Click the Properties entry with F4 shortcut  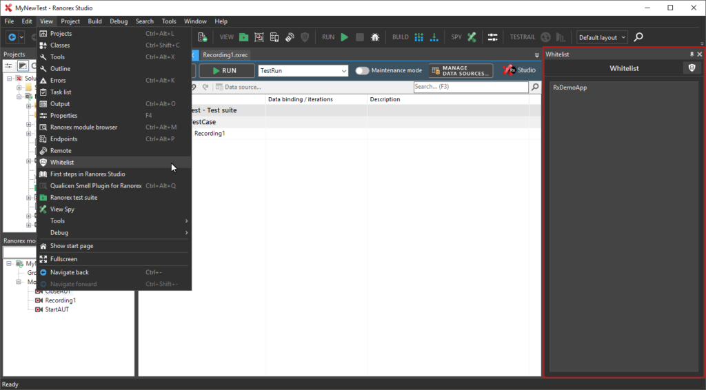coord(114,115)
